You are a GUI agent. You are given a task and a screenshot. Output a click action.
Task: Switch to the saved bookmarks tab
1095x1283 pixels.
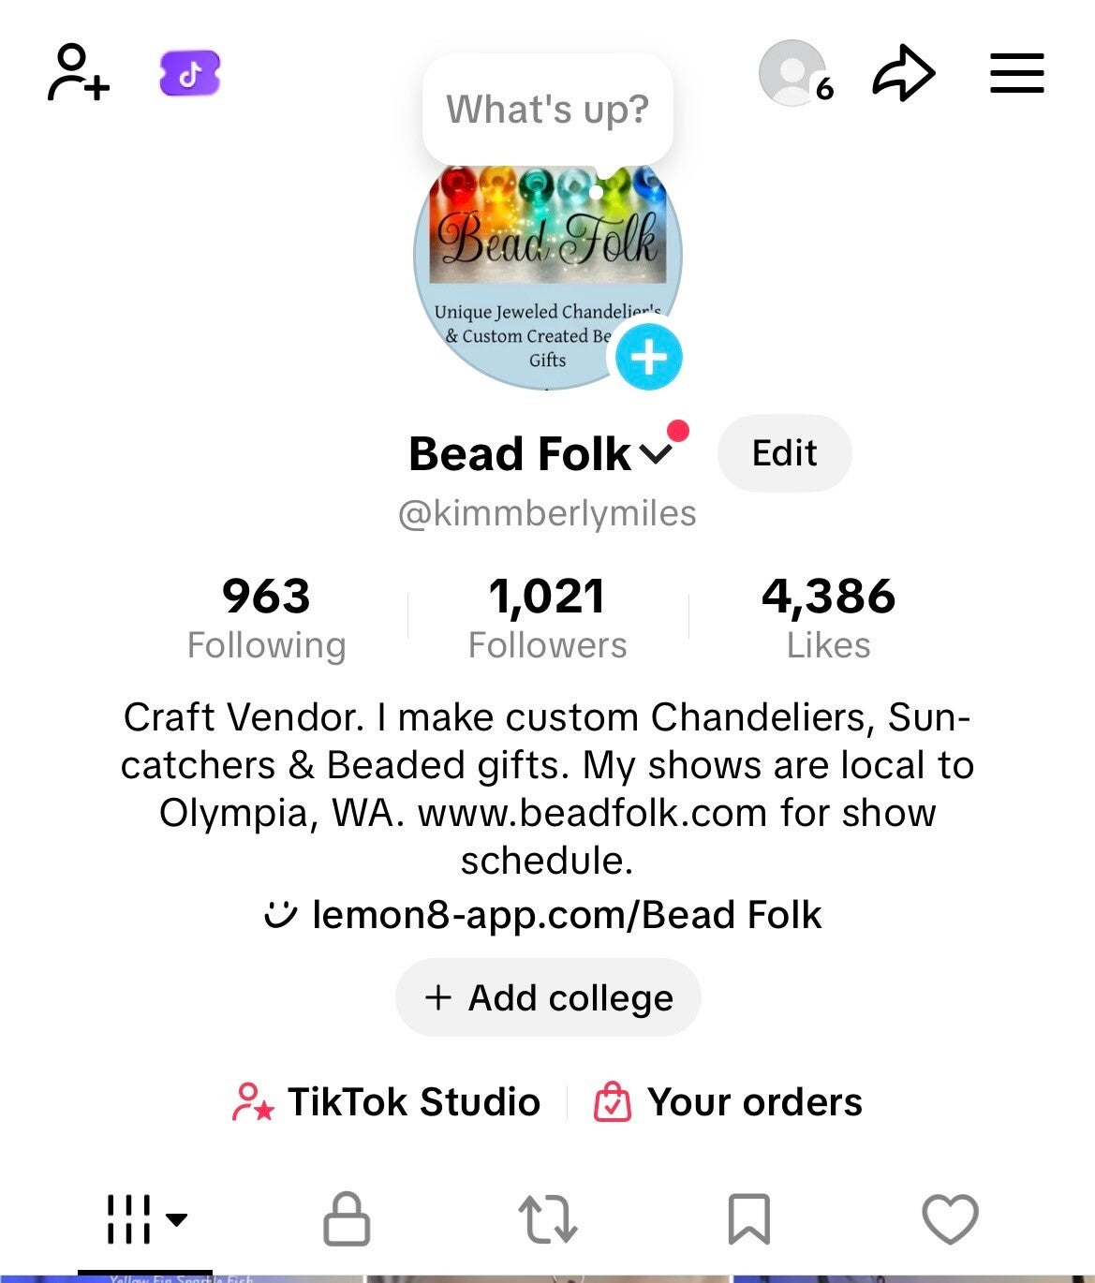coord(749,1219)
